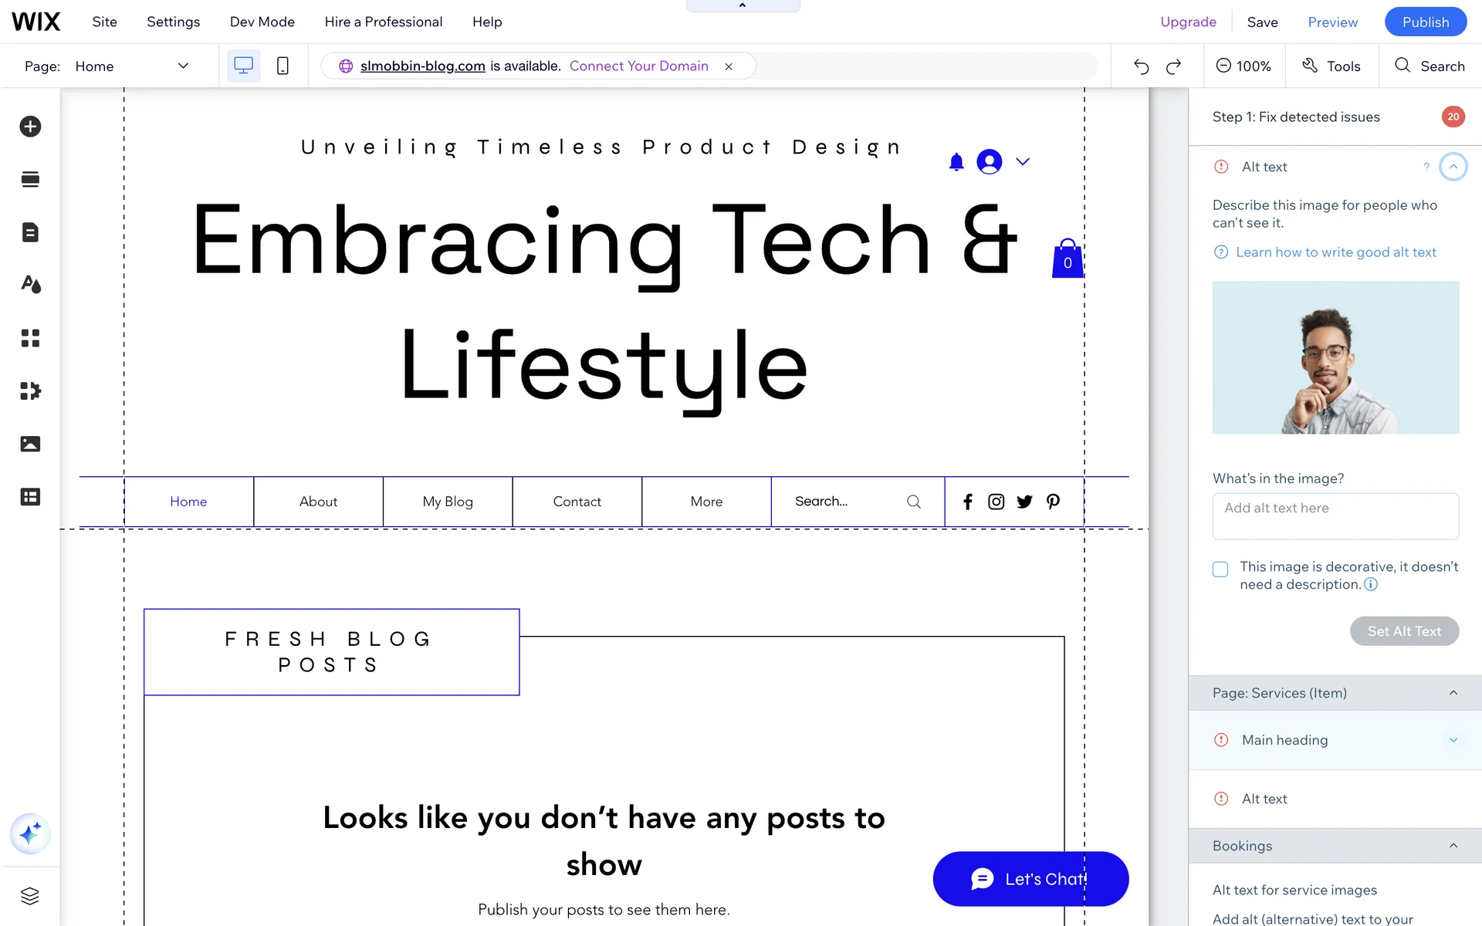
Task: Click Learn how to write good alt text
Action: [x=1335, y=252]
